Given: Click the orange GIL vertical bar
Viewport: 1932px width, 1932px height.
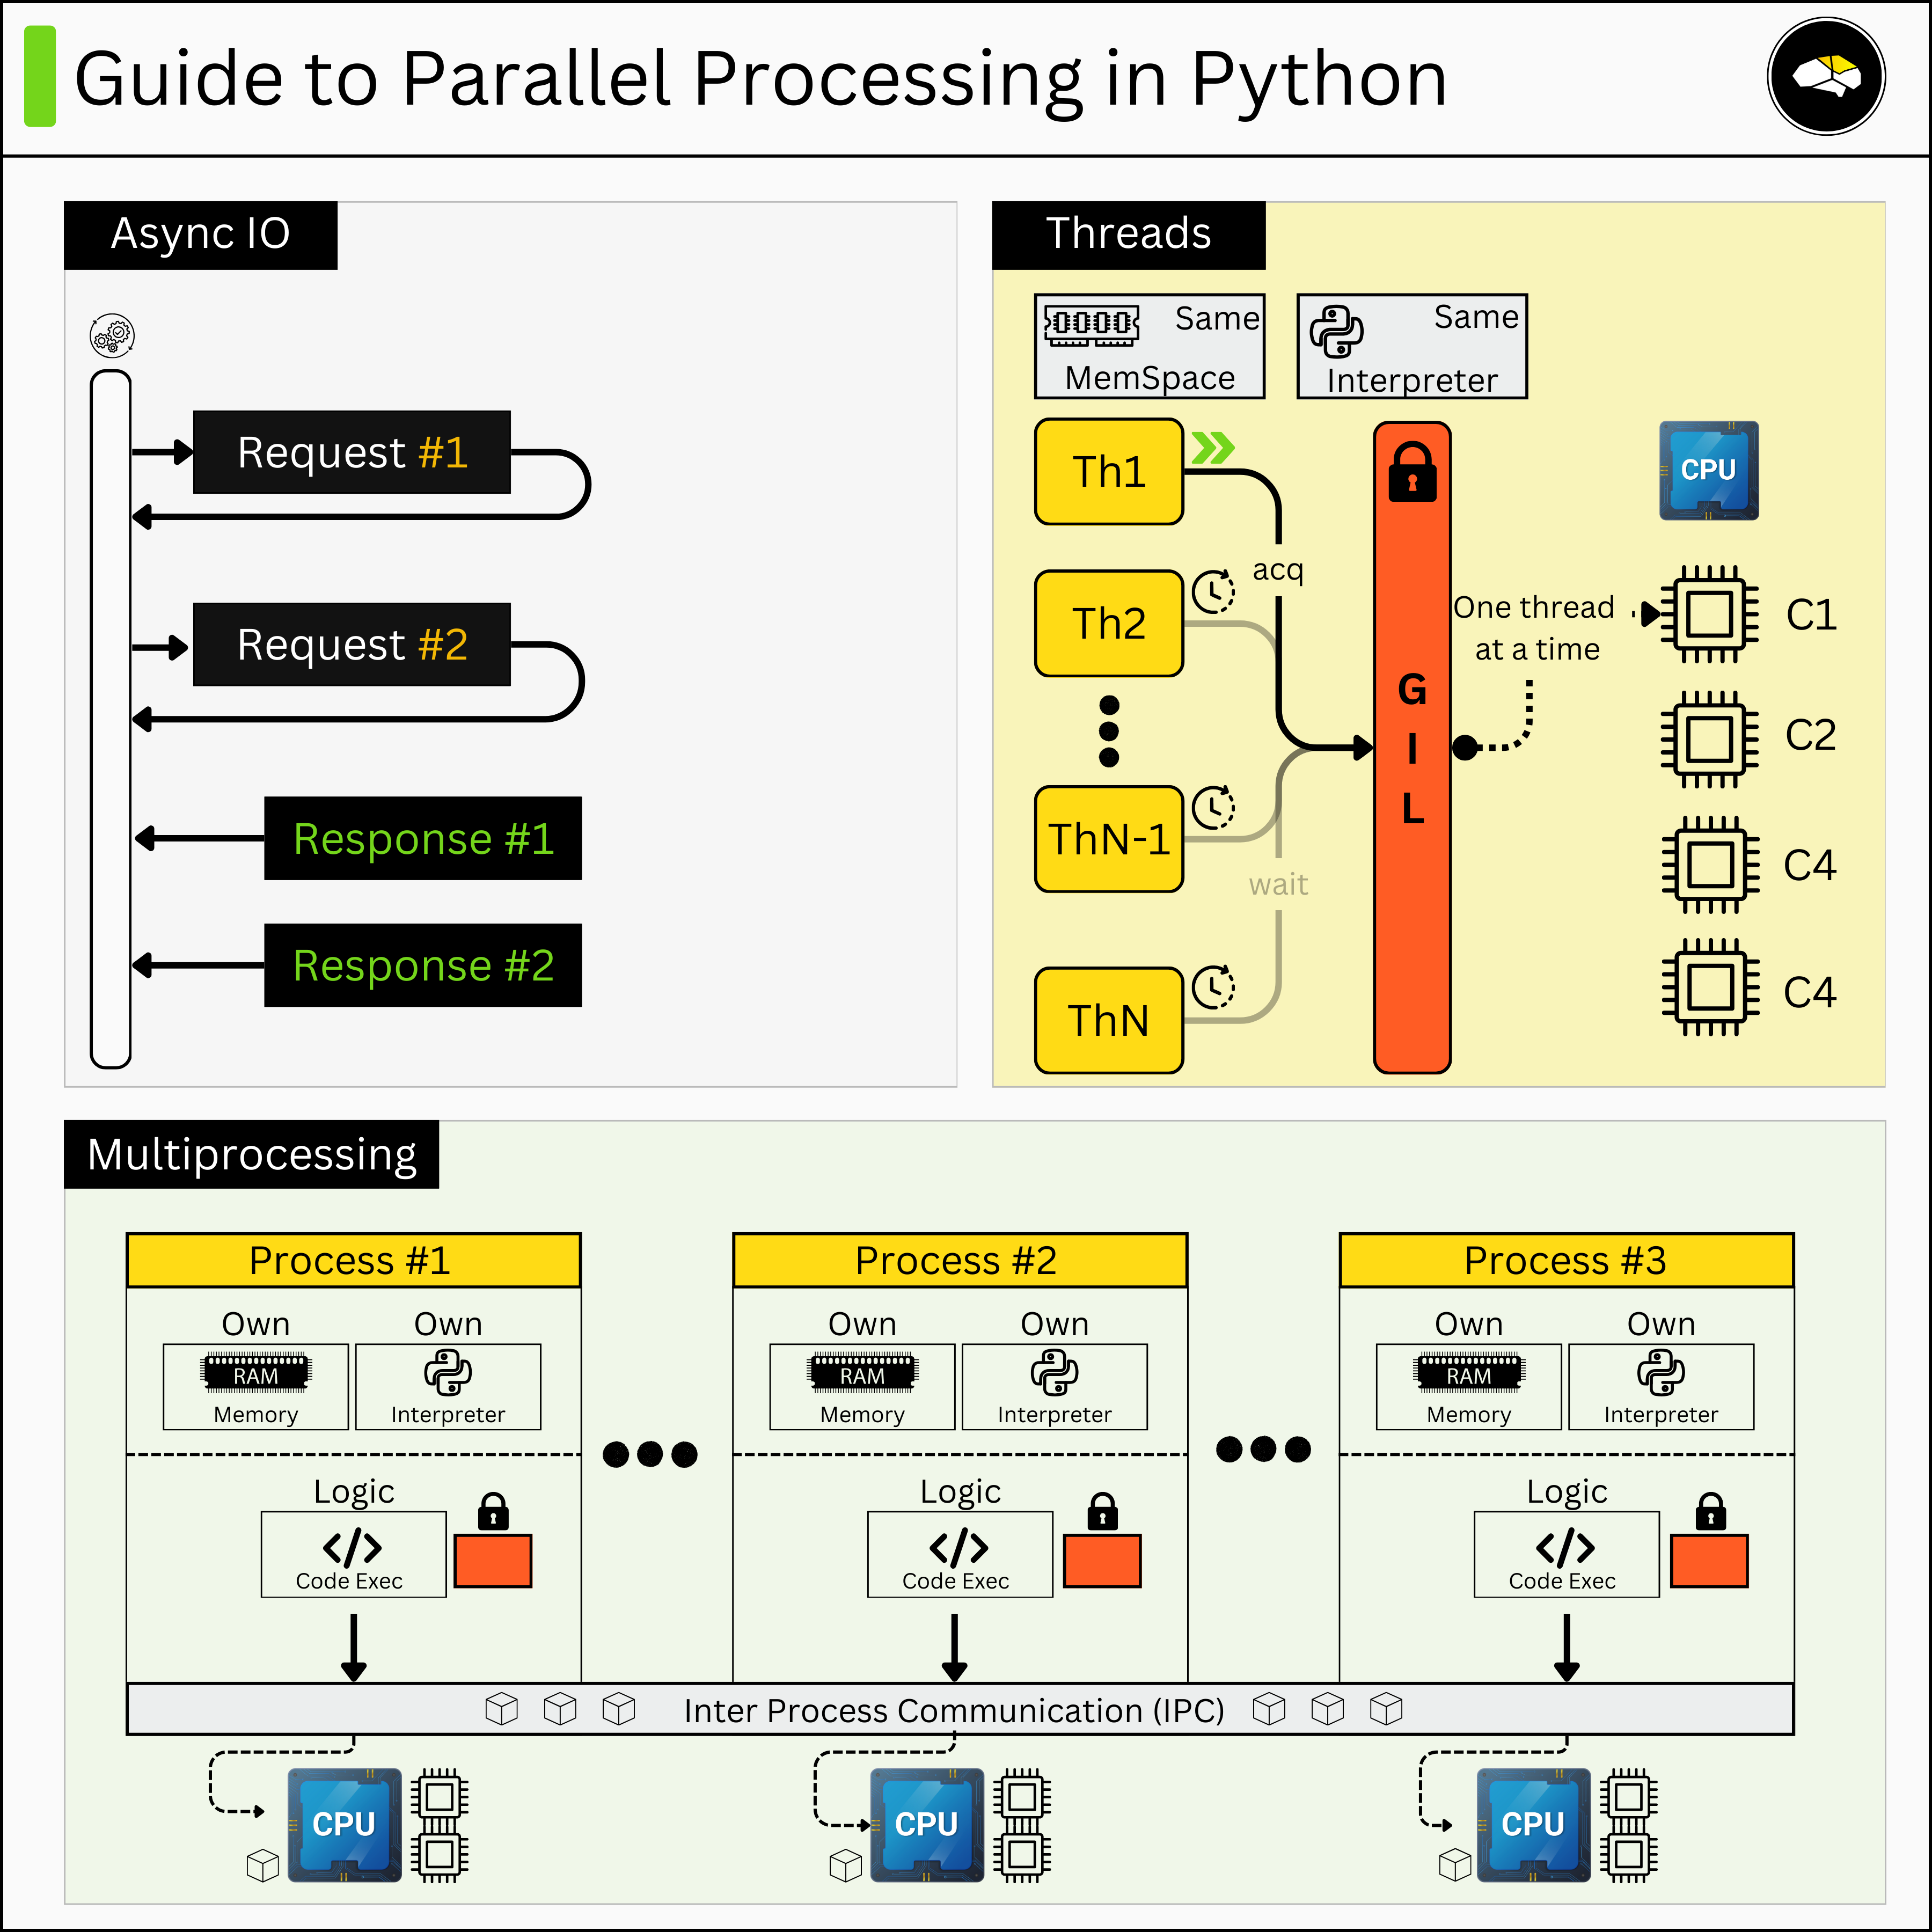Looking at the screenshot, I should pos(1412,900).
